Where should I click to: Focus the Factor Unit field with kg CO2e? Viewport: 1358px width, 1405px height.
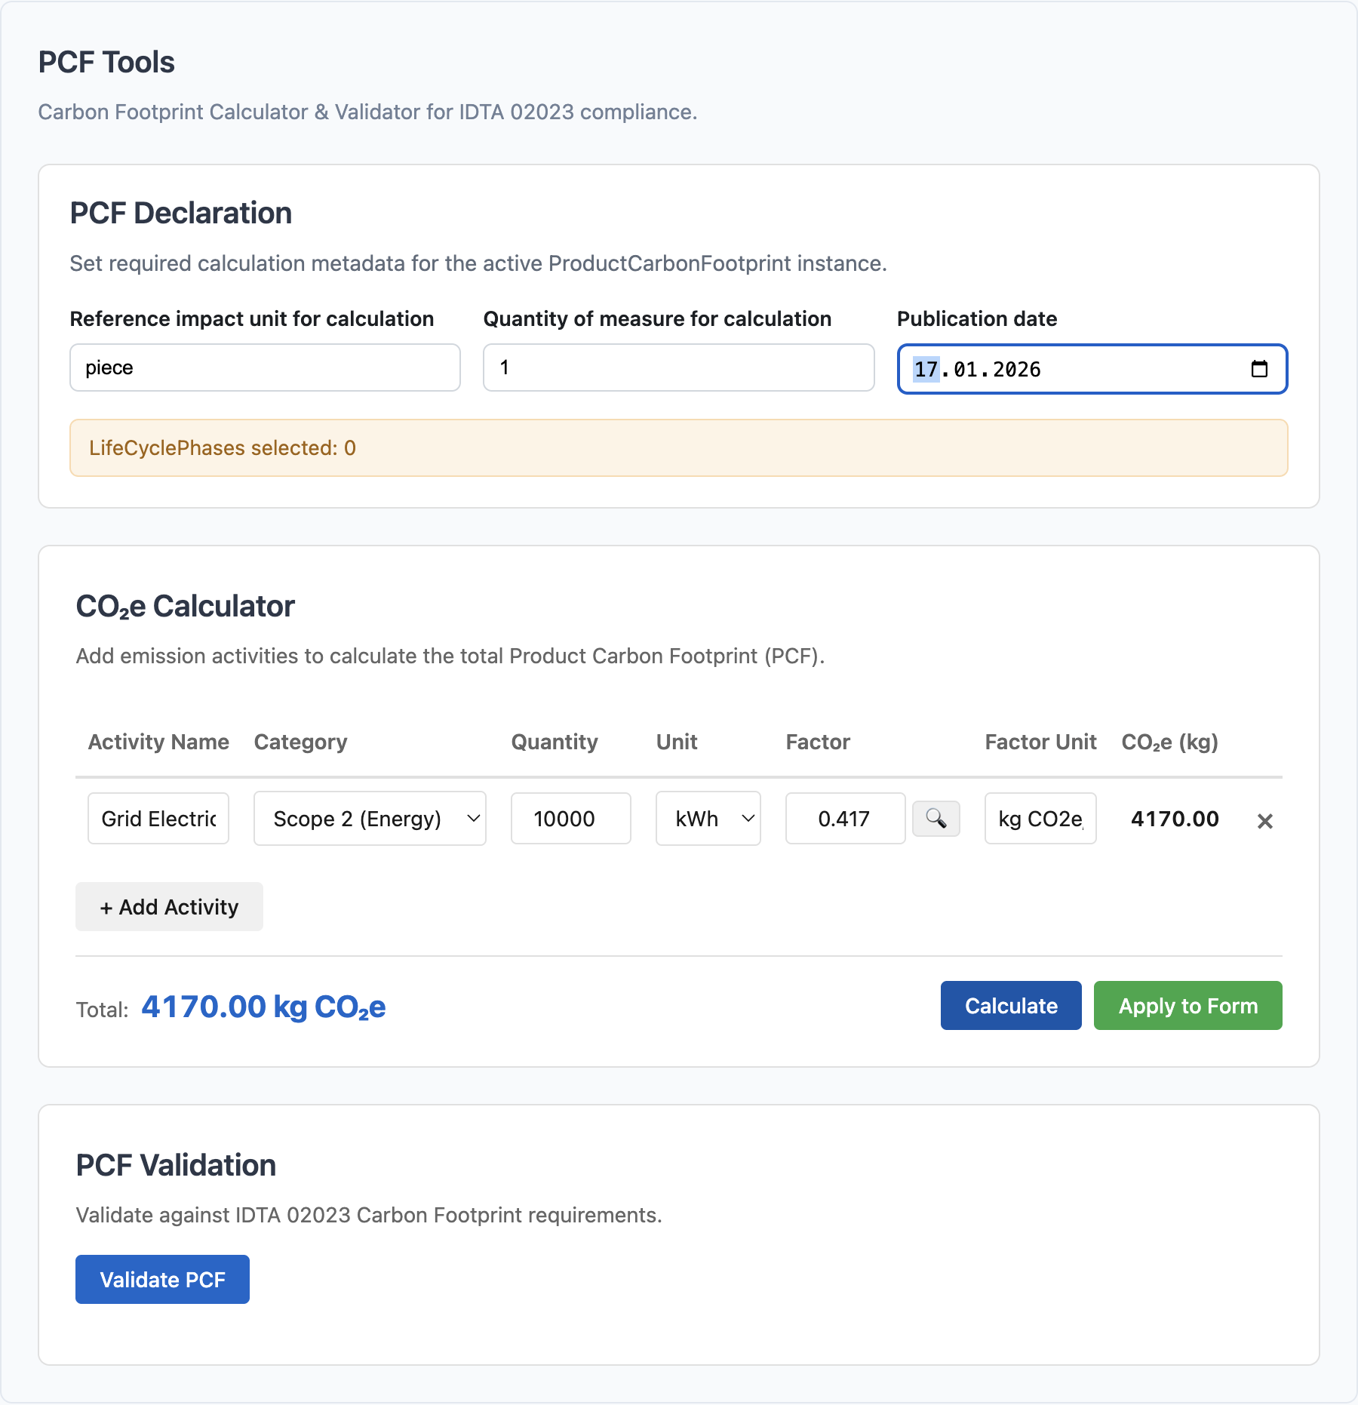[1040, 819]
